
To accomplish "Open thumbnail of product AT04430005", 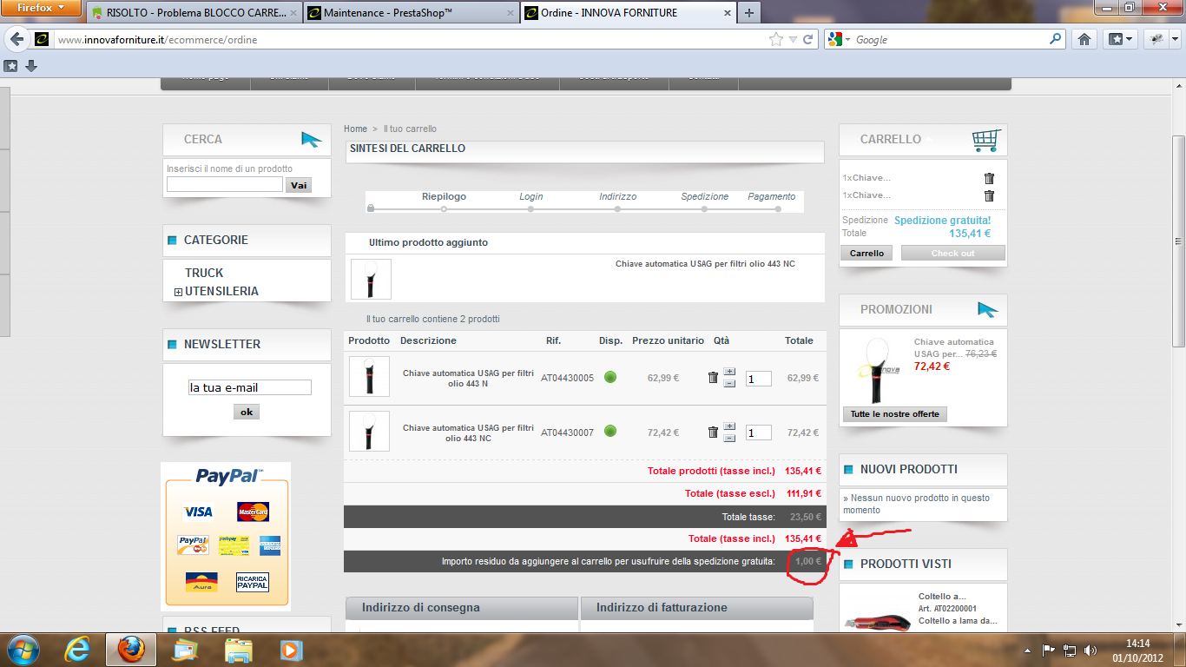I will pos(369,377).
